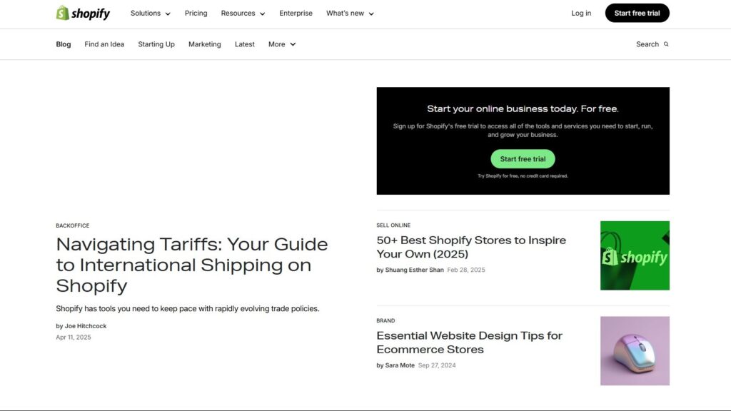Click the Sep 27, 2024 date text
Viewport: 731px width, 411px height.
[437, 365]
